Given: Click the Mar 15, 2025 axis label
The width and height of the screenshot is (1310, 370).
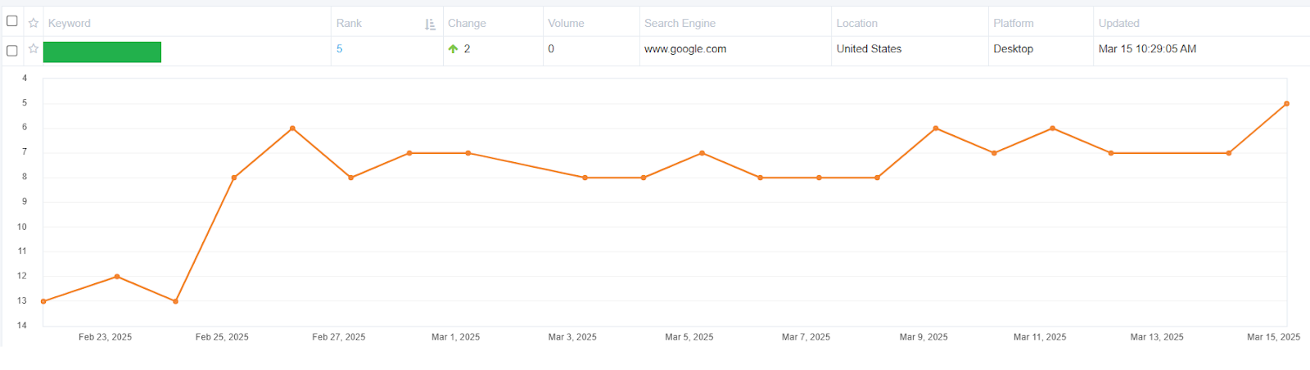Looking at the screenshot, I should tap(1273, 337).
